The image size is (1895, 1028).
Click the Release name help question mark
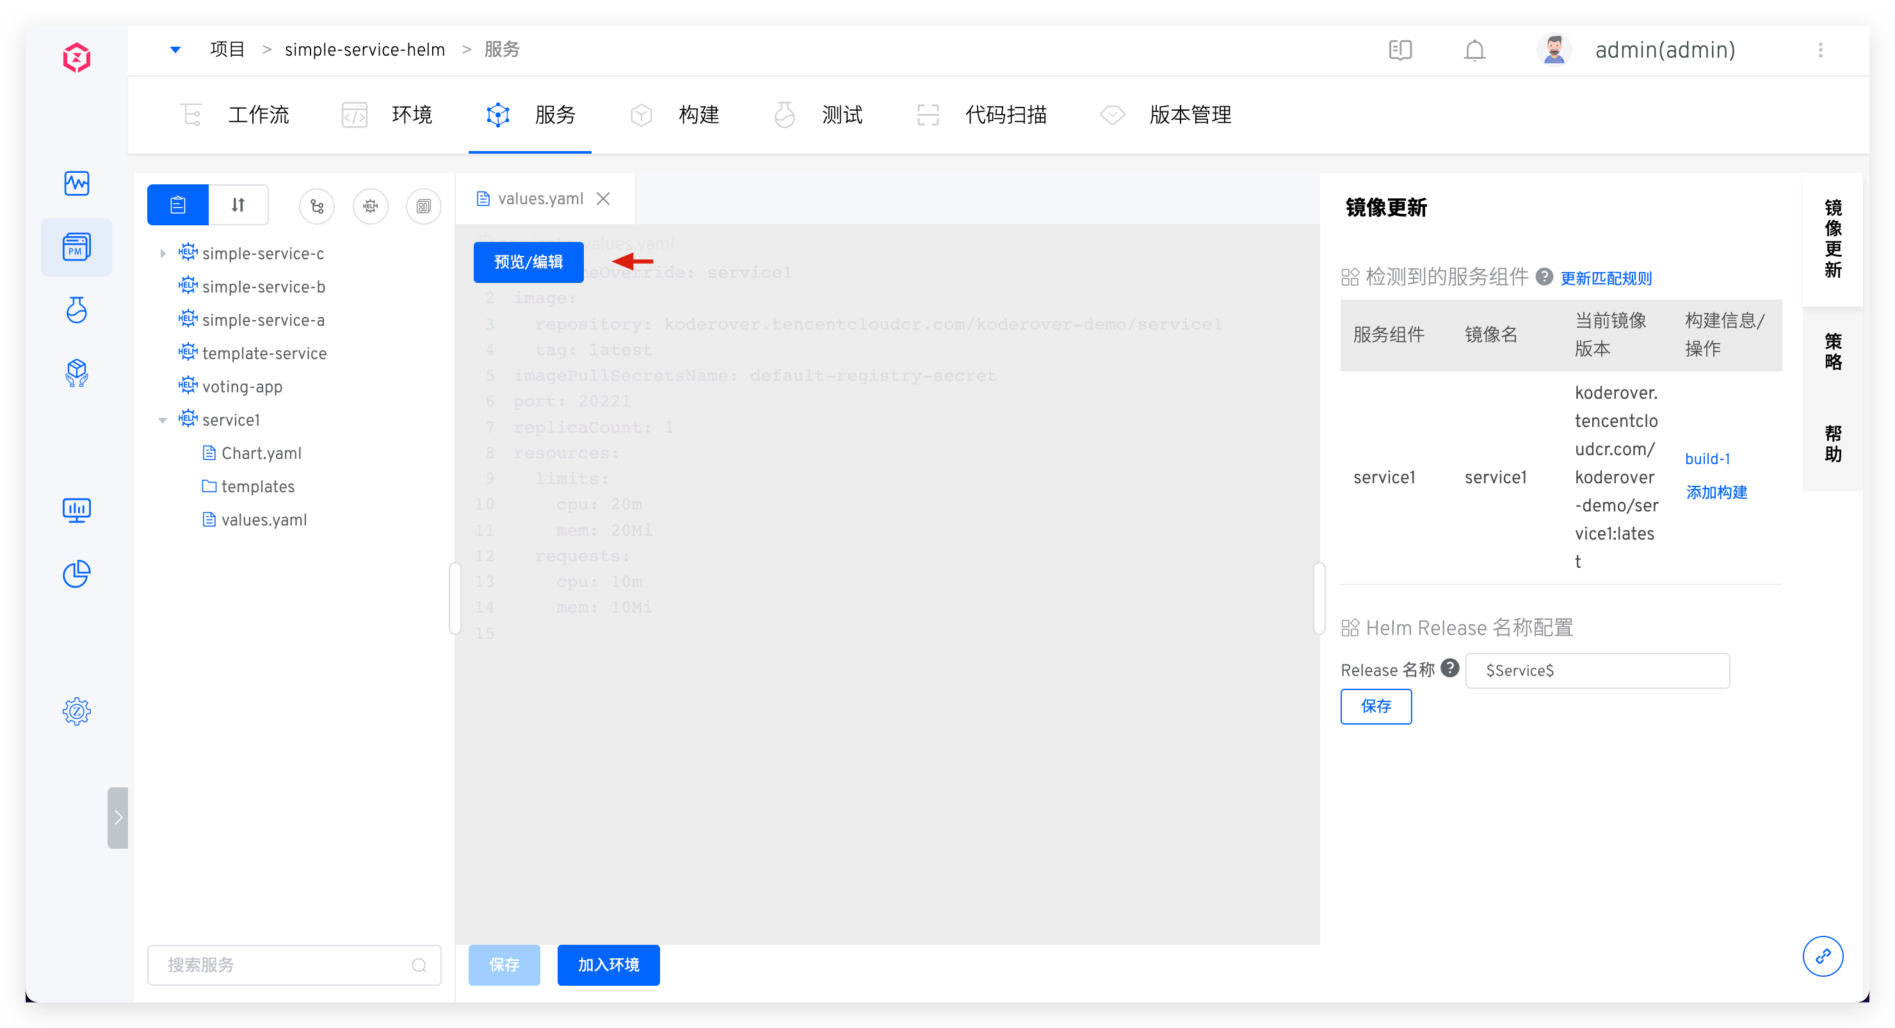coord(1450,668)
